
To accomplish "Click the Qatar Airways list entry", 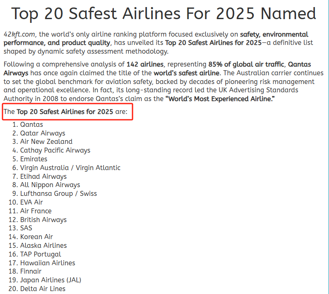I will click(x=43, y=133).
